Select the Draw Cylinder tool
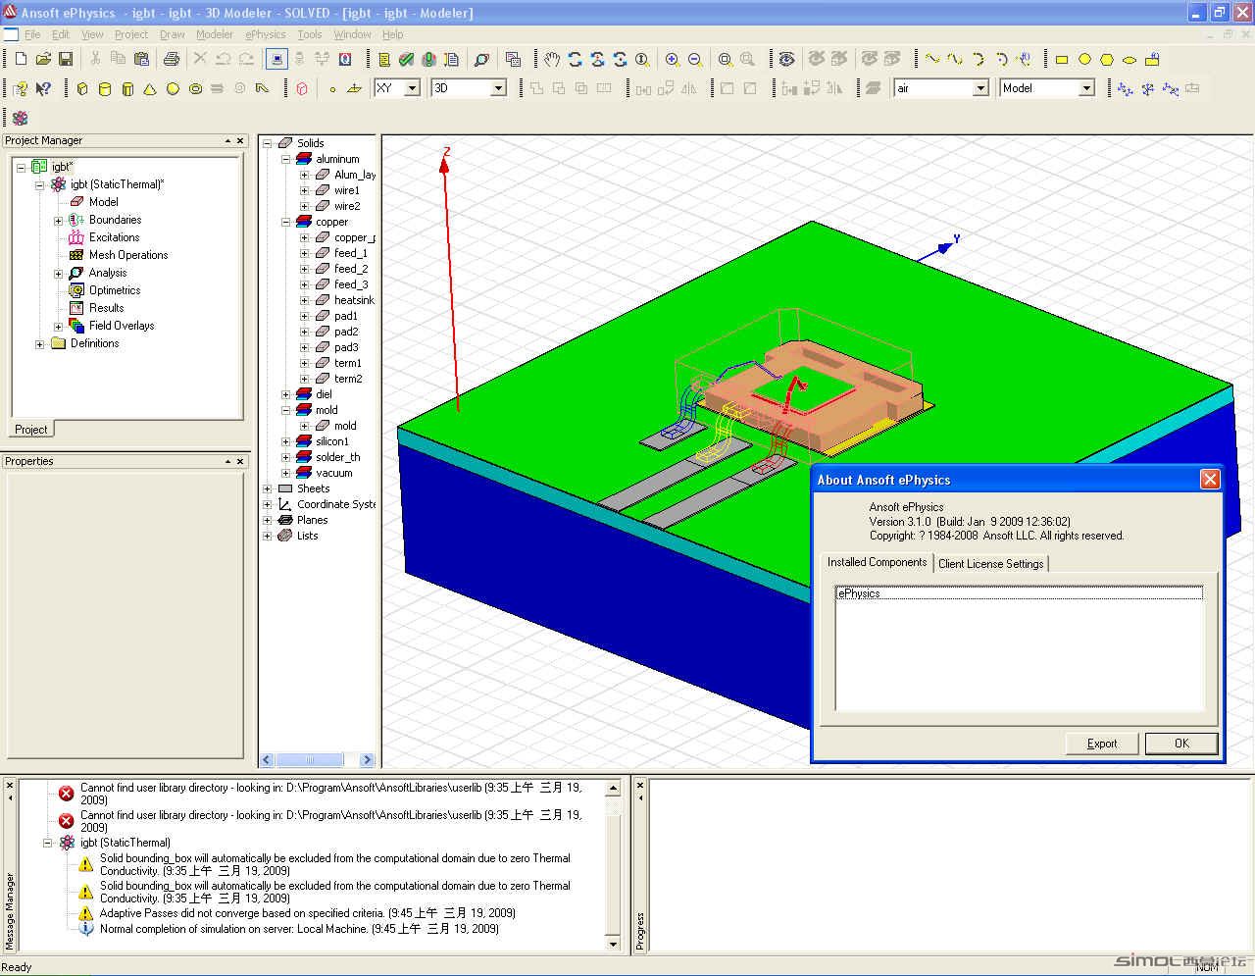The height and width of the screenshot is (976, 1255). [x=105, y=88]
